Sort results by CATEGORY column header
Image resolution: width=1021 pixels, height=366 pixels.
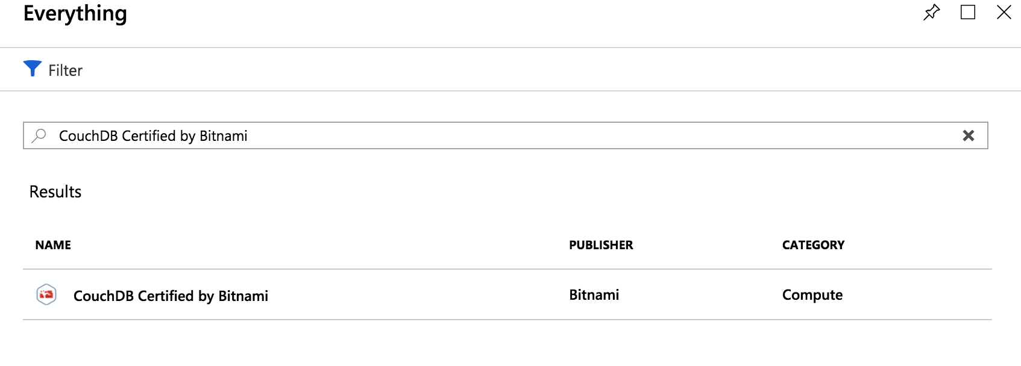coord(813,245)
